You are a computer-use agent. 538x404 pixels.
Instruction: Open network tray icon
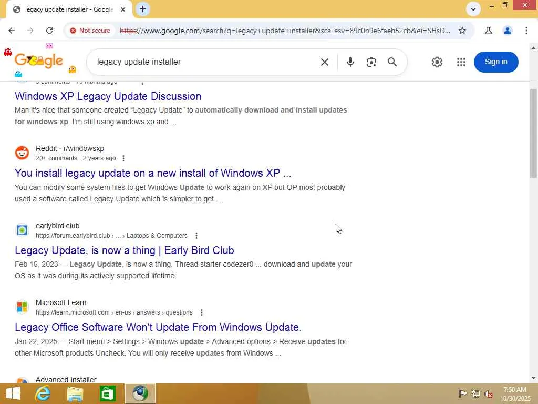coord(475,393)
